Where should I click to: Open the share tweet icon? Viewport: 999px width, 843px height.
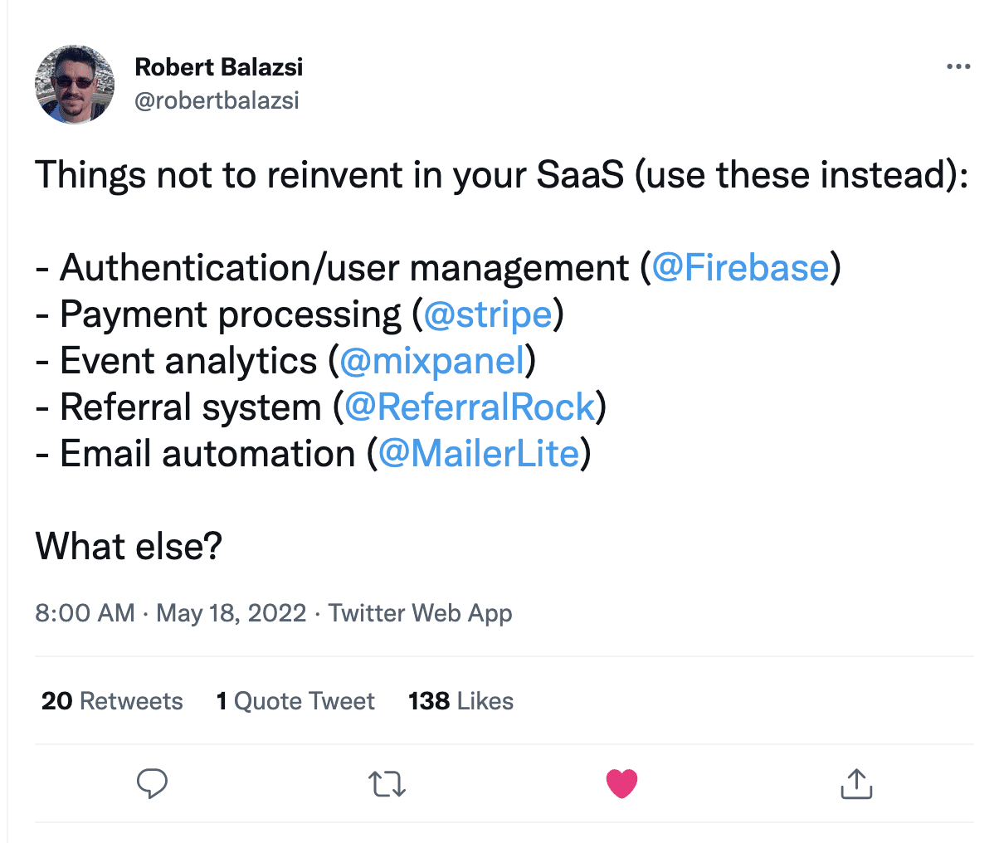pyautogui.click(x=856, y=783)
